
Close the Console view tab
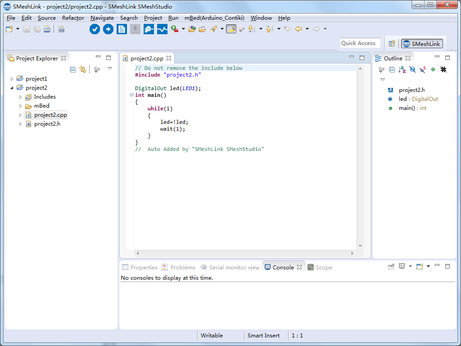[x=299, y=267]
